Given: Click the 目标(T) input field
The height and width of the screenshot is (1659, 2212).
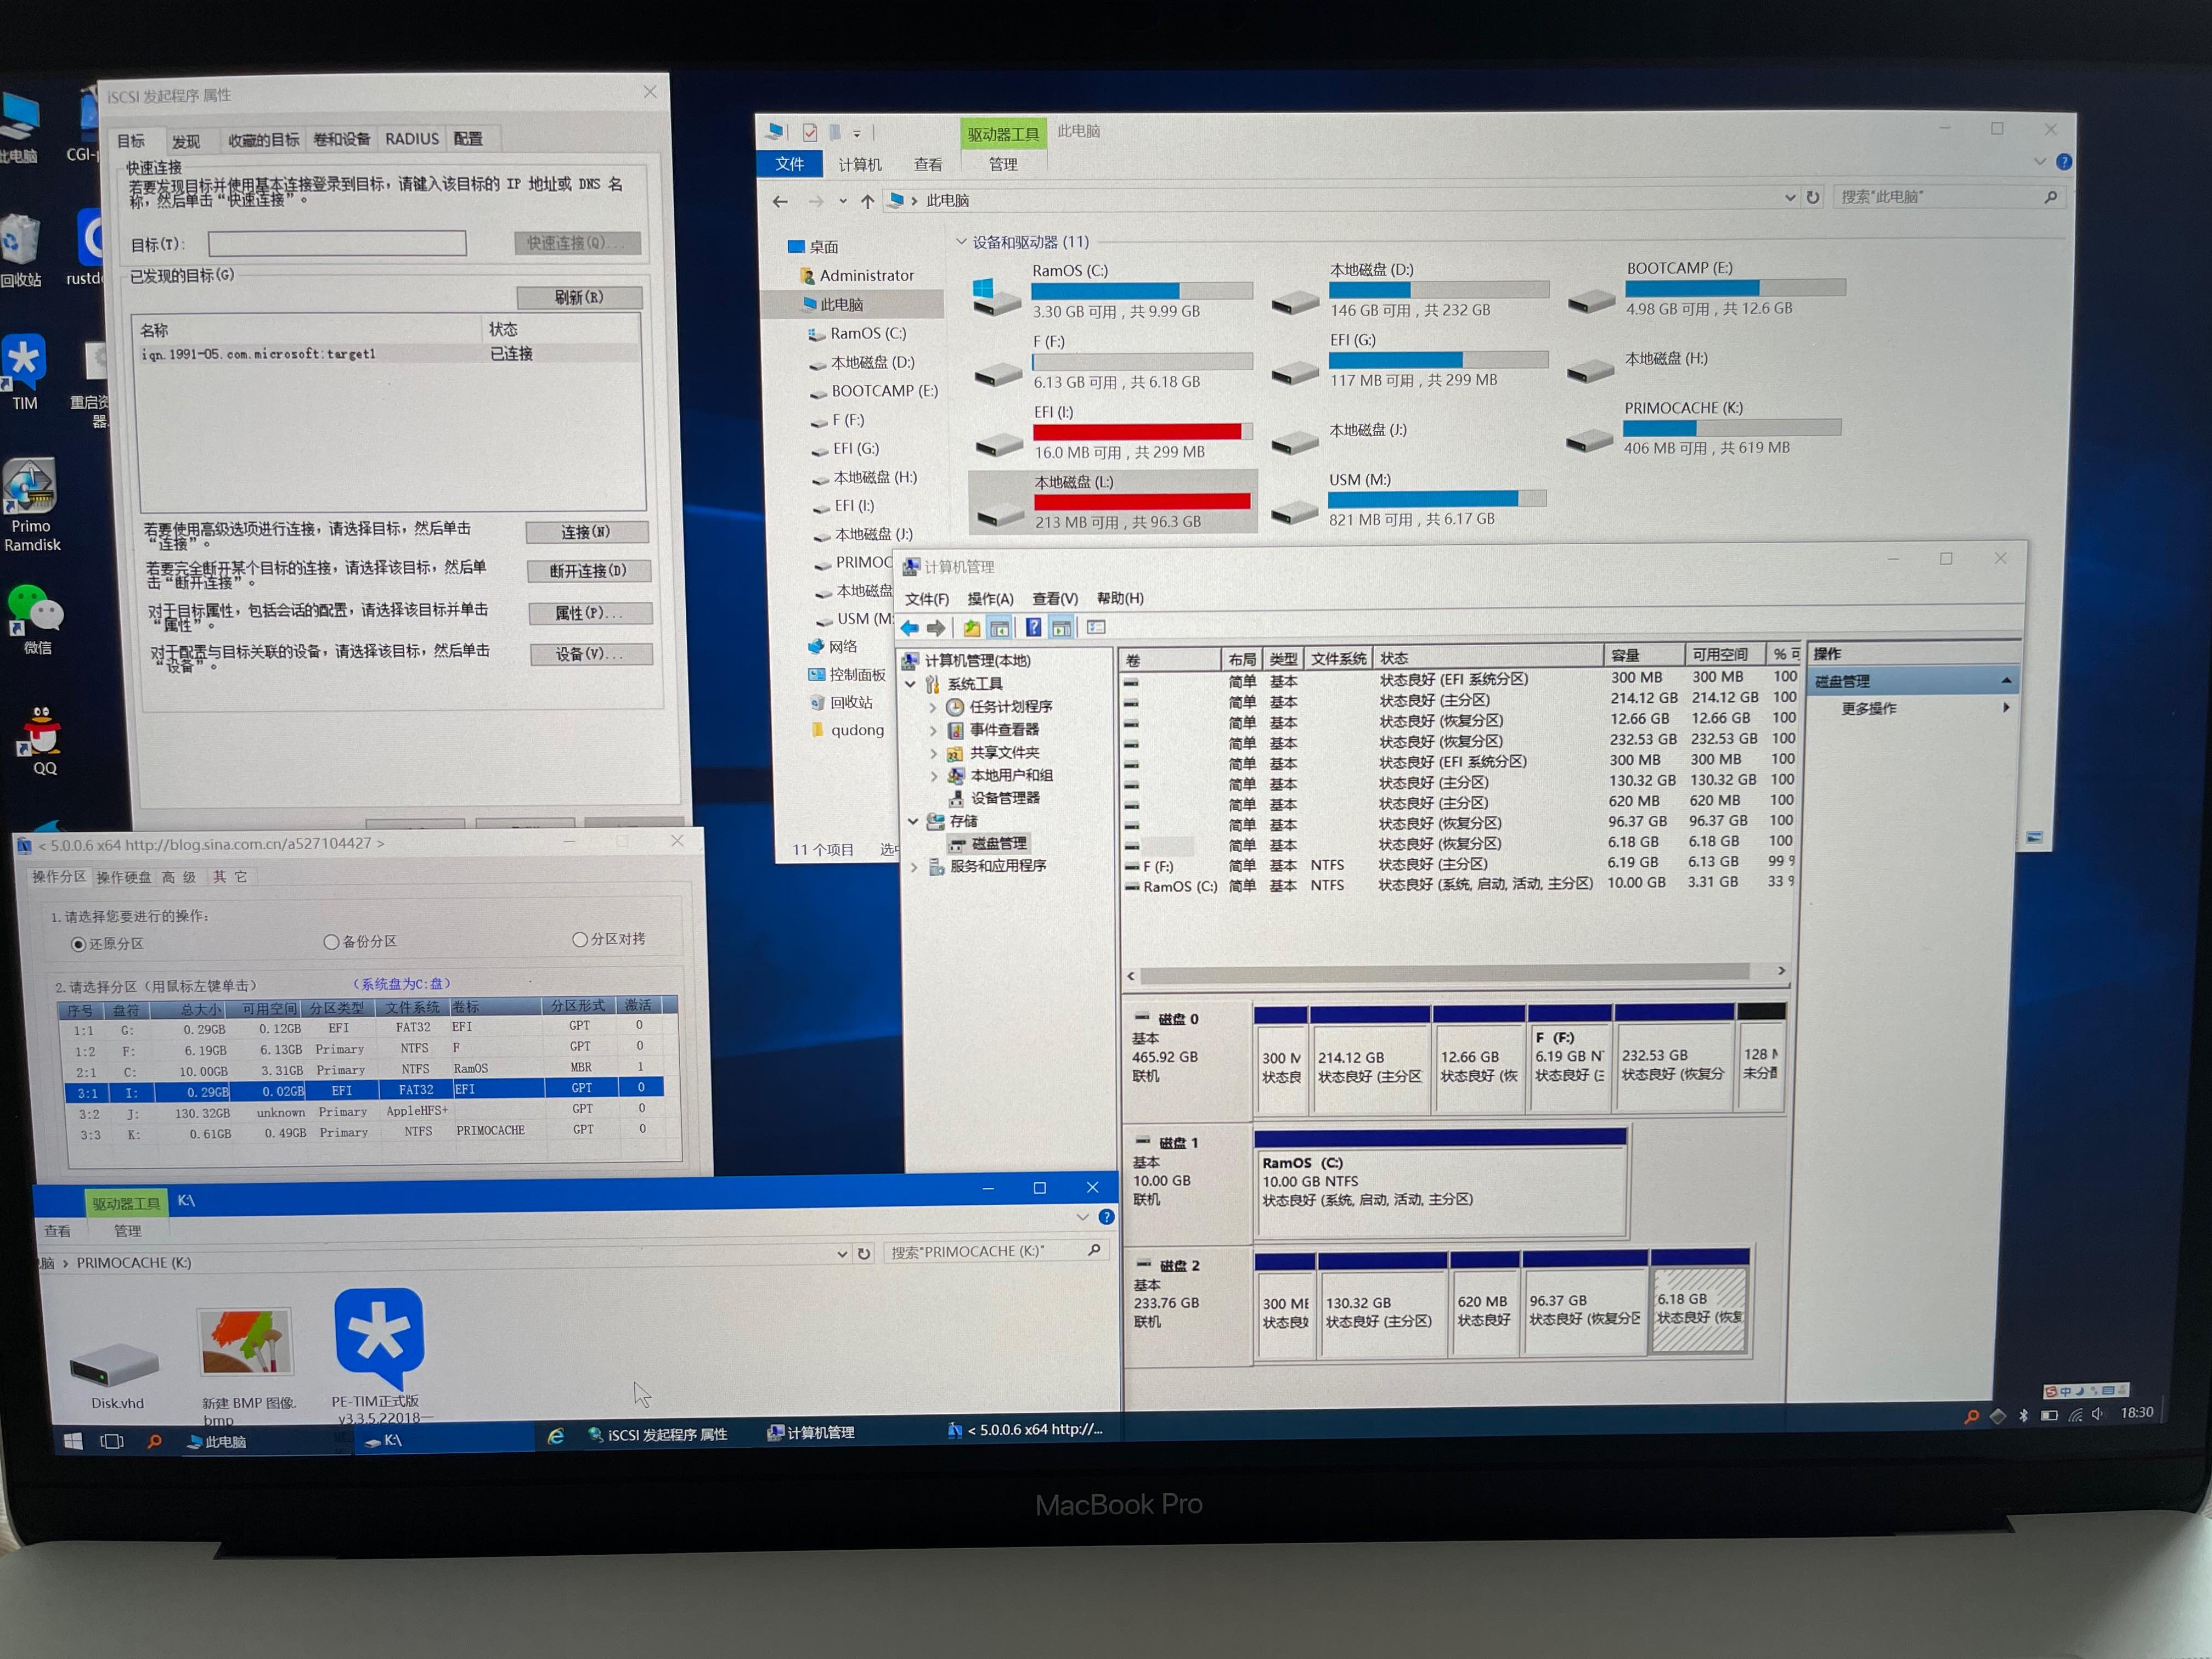Looking at the screenshot, I should pyautogui.click(x=337, y=243).
